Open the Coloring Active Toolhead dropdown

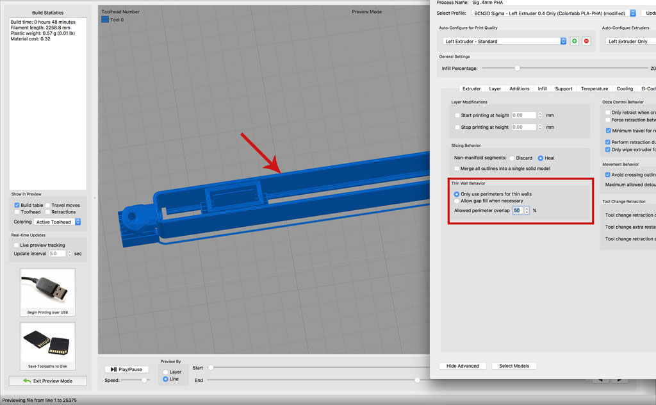tap(58, 222)
